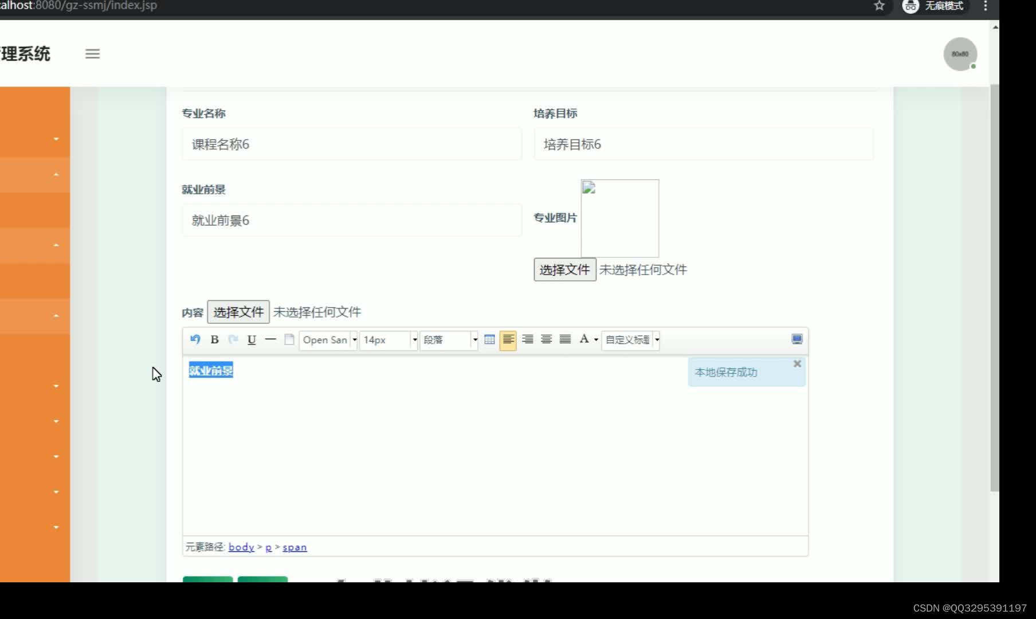Focus the 培养目标 input field
Image resolution: width=1036 pixels, height=619 pixels.
(x=704, y=144)
